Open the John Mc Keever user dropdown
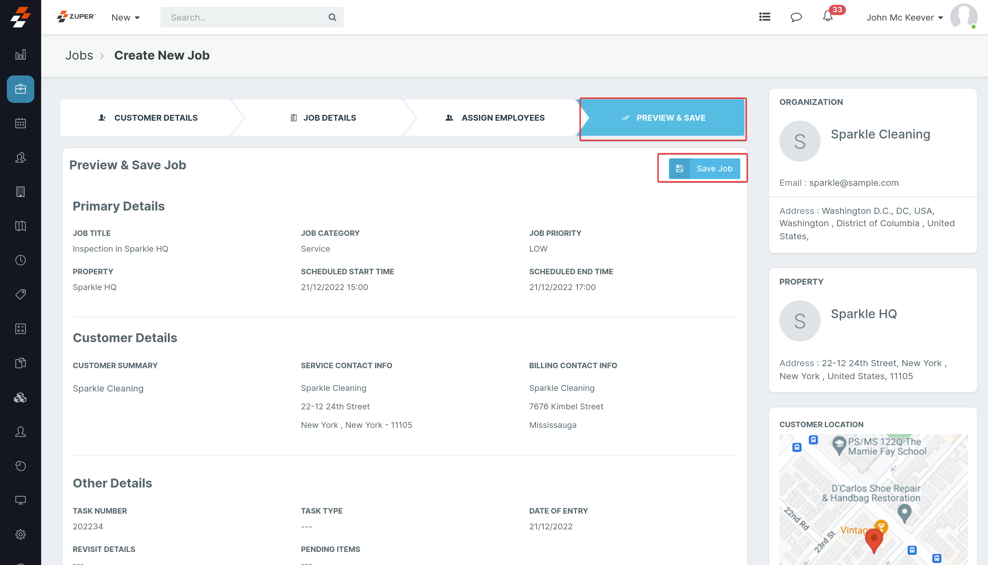 pyautogui.click(x=905, y=17)
